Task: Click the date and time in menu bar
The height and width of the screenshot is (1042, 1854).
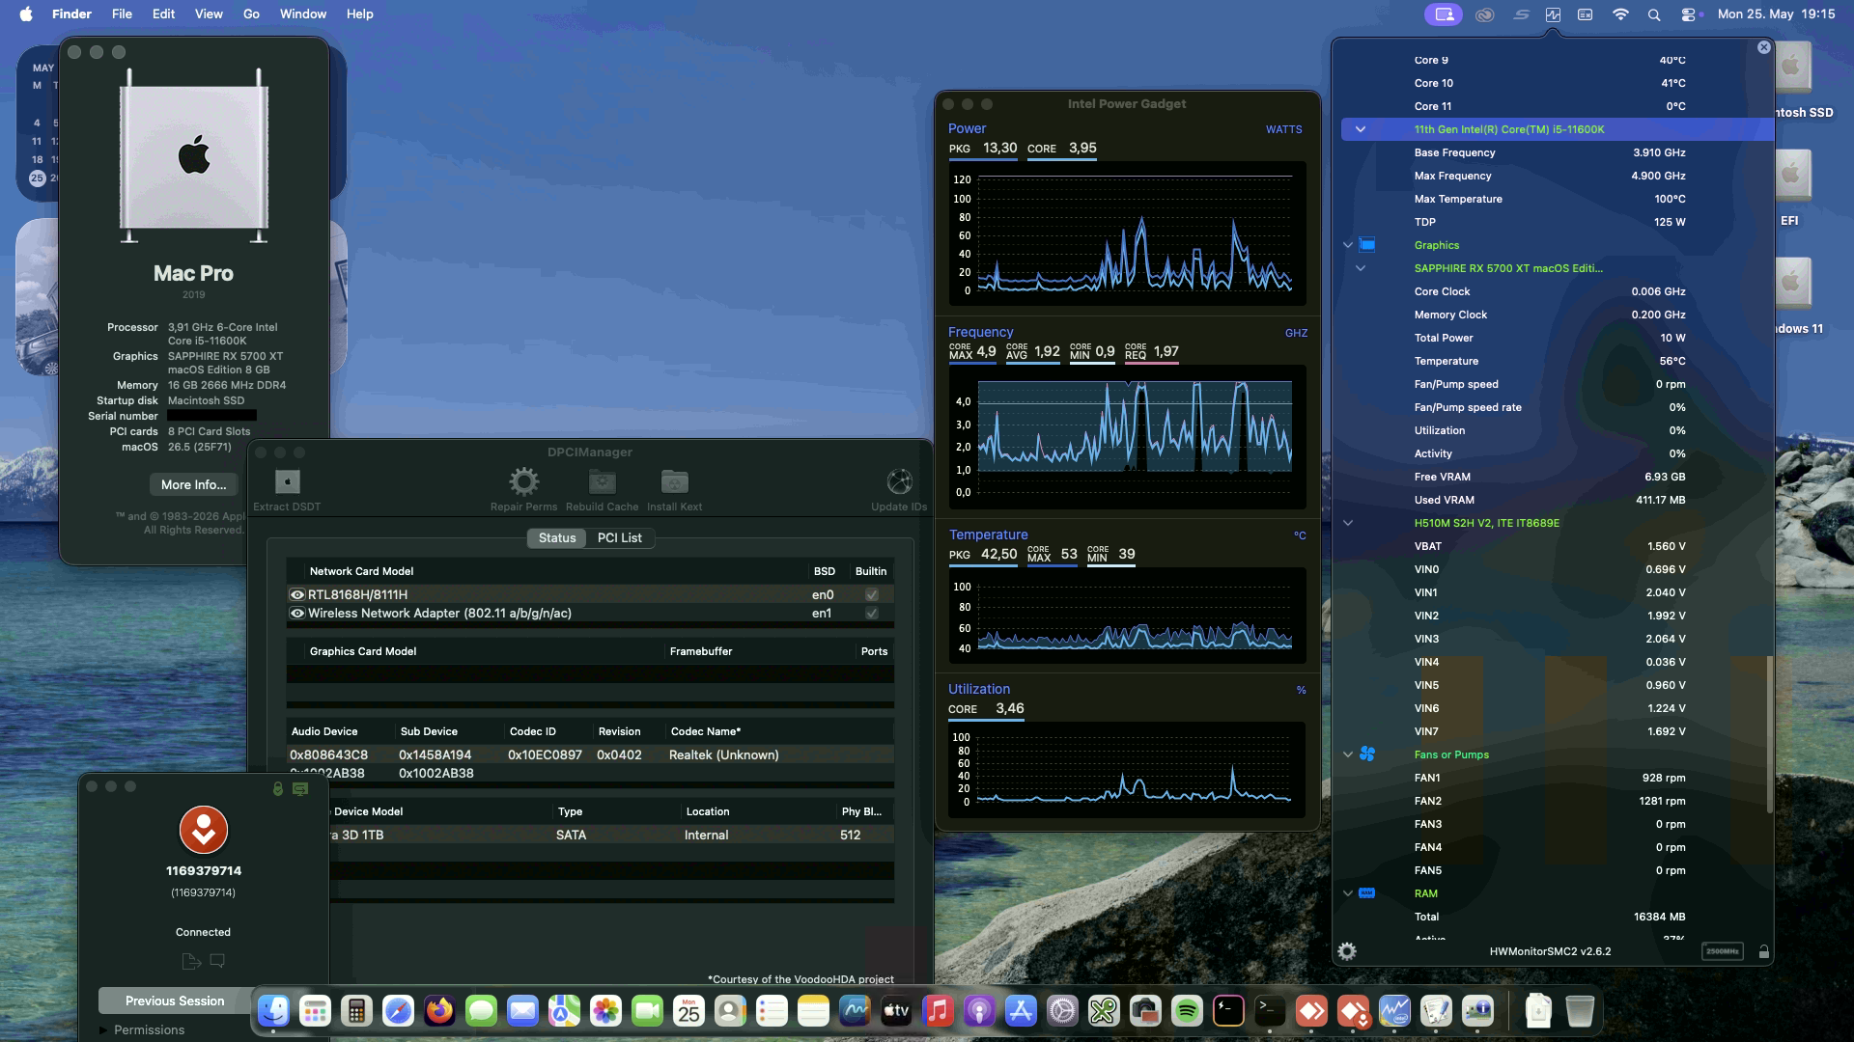Action: click(x=1776, y=14)
